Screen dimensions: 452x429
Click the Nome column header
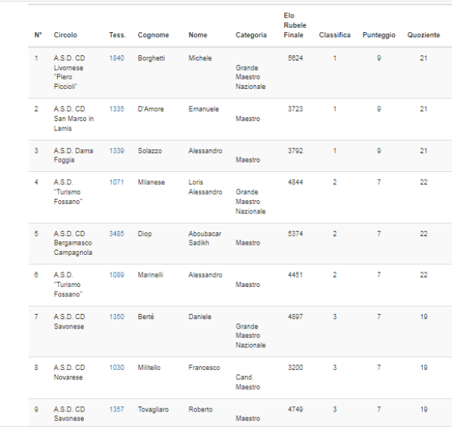point(198,35)
